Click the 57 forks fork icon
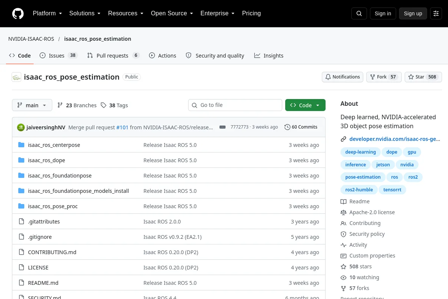The height and width of the screenshot is (299, 448). click(x=343, y=288)
